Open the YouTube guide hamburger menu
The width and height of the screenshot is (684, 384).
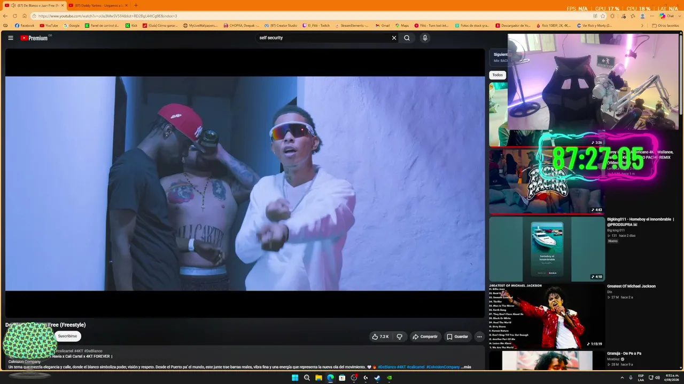(x=11, y=38)
